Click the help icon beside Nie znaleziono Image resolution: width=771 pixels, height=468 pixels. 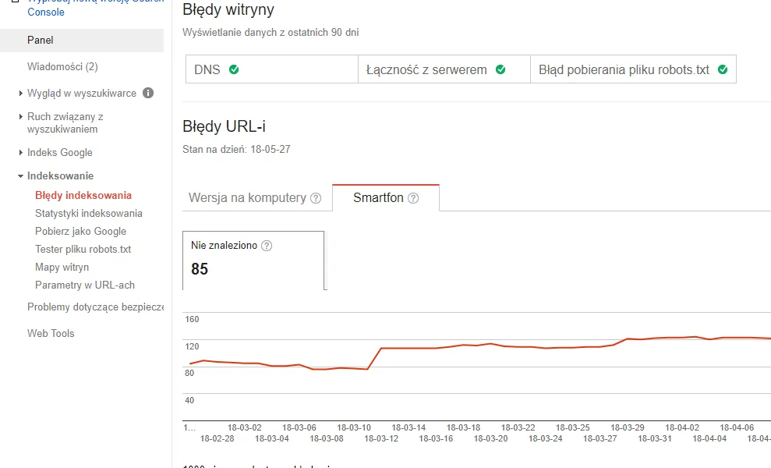267,246
